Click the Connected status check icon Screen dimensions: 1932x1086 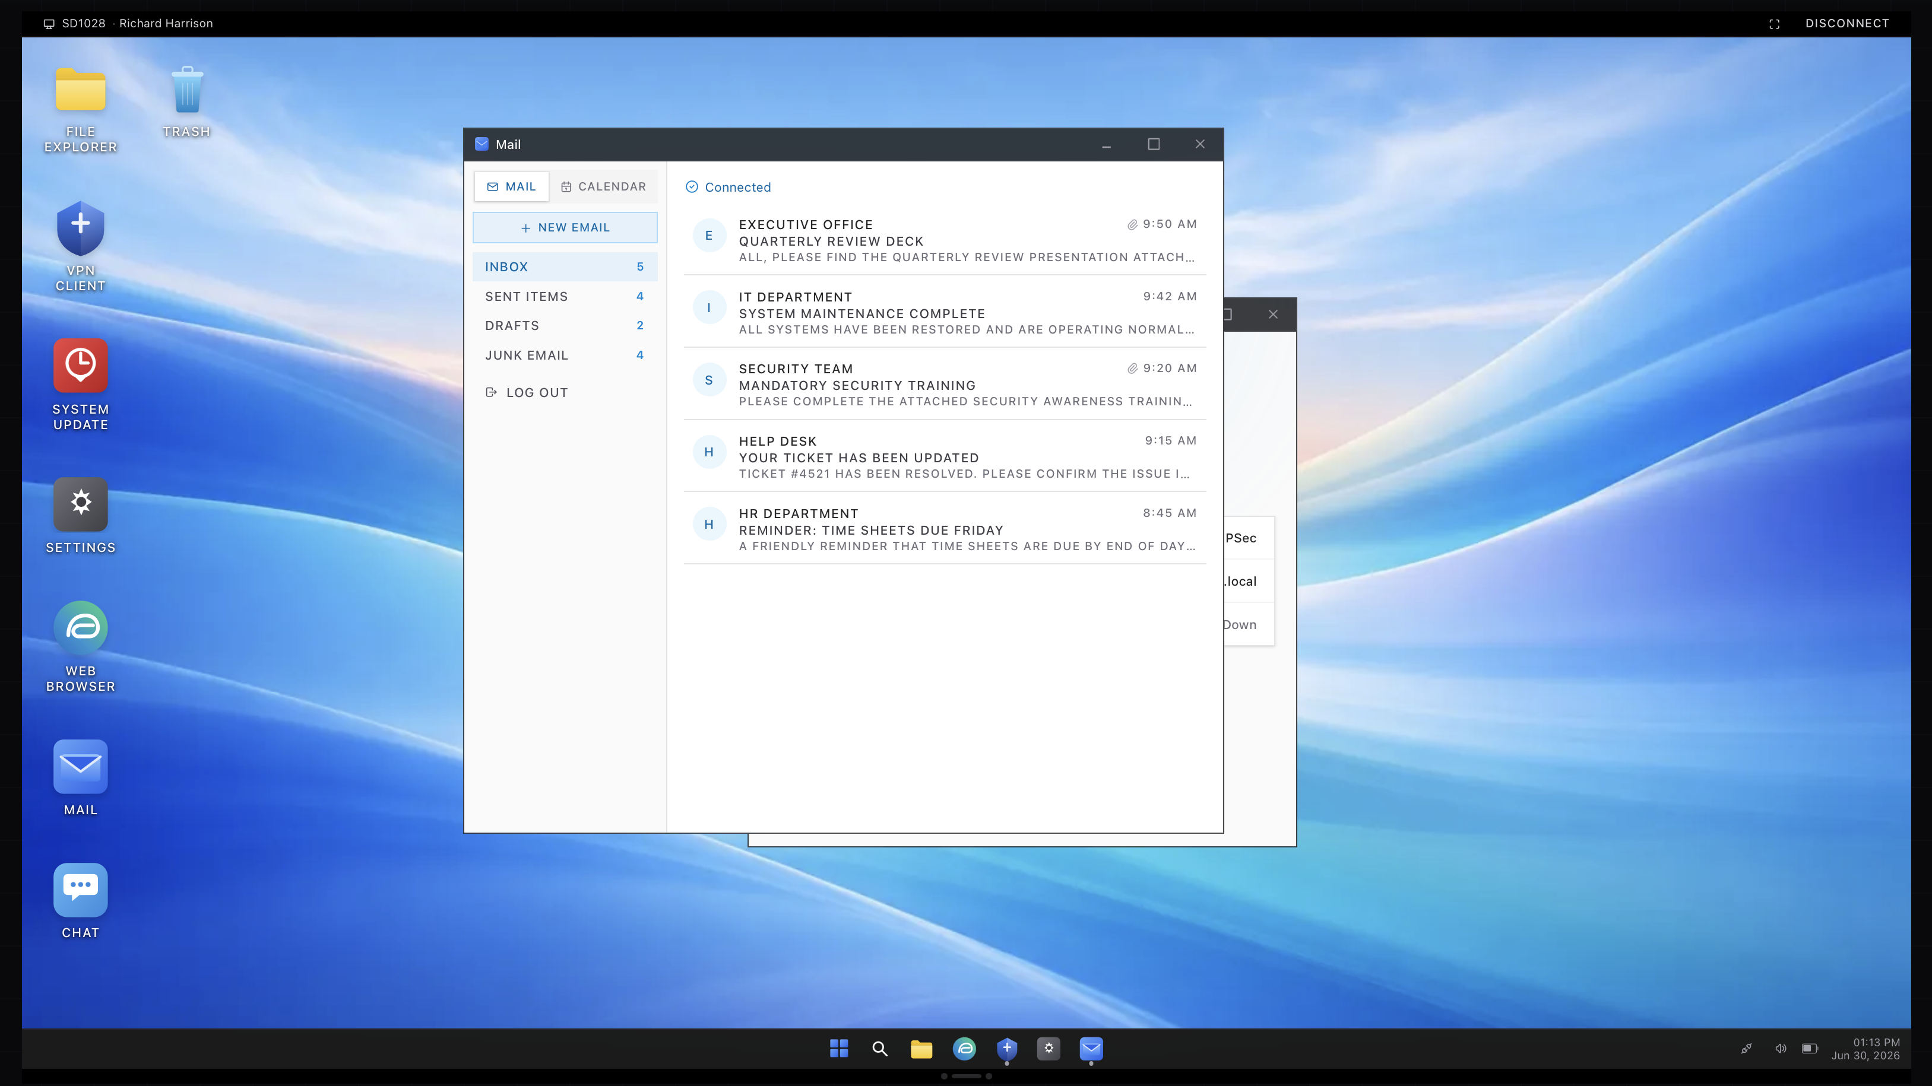pos(692,186)
